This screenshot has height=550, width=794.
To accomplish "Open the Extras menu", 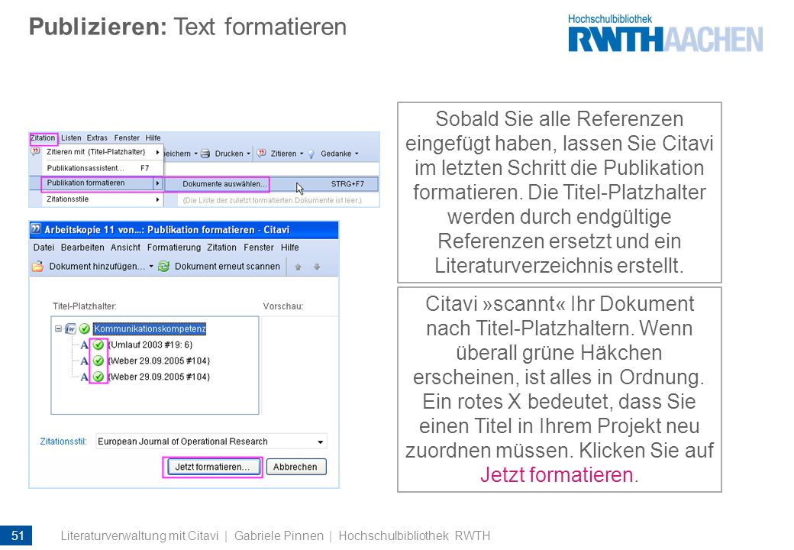I will tap(97, 137).
